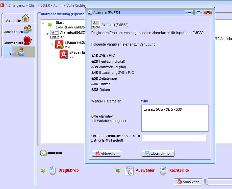232x189 pixels.
Task: Click the green Start arrow icon in tree
Action: (x=50, y=24)
